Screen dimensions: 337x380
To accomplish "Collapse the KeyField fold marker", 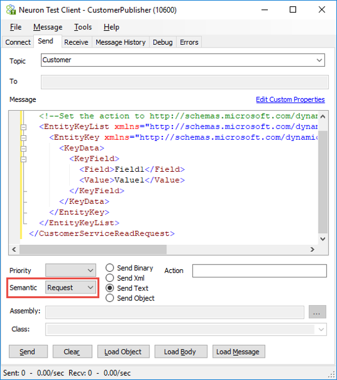I will pos(24,159).
